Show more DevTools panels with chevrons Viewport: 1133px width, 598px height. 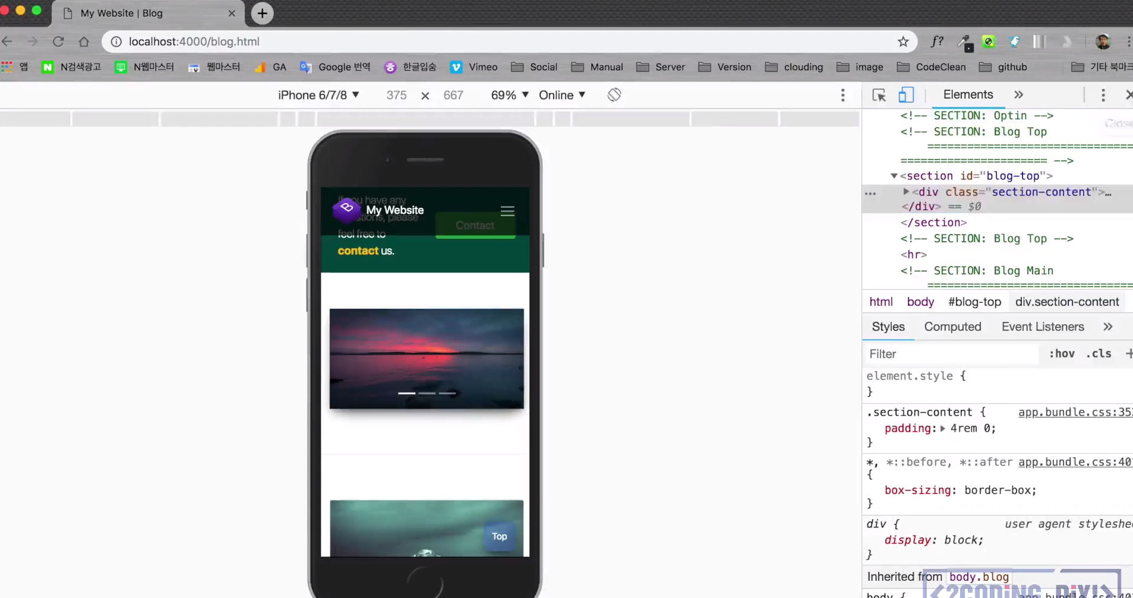coord(1018,95)
